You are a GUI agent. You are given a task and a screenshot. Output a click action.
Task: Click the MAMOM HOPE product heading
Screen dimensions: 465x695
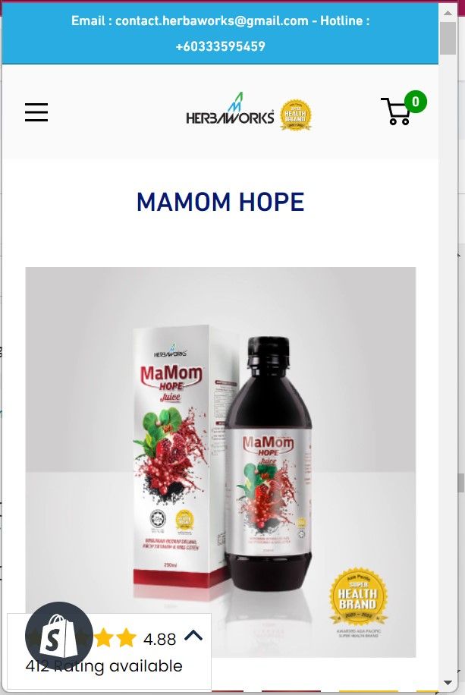[x=220, y=202]
